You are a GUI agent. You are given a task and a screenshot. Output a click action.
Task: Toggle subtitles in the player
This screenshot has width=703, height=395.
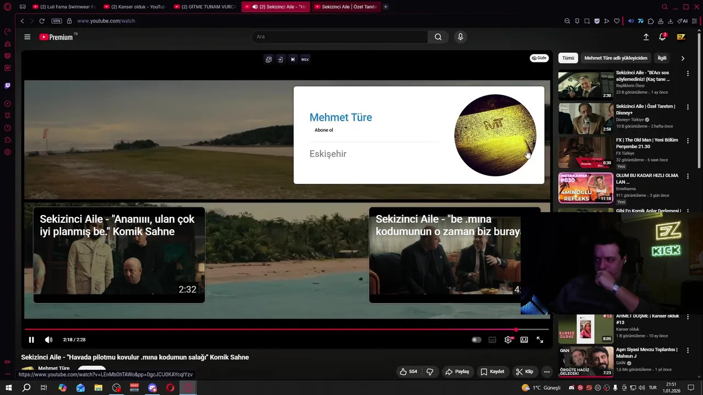coord(492,340)
